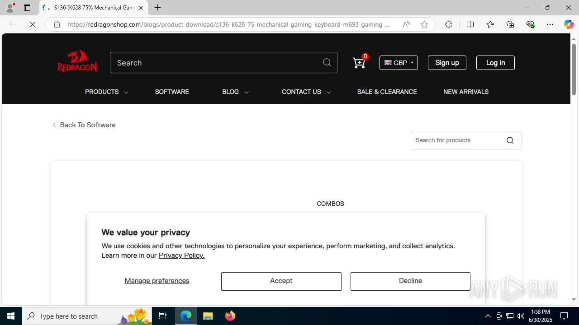
Task: Expand the CONTACT US menu
Action: [306, 92]
